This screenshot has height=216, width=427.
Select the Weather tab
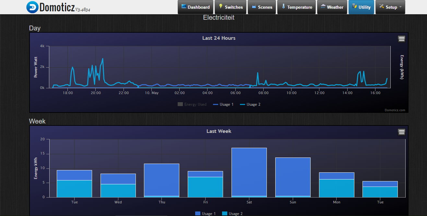(332, 7)
